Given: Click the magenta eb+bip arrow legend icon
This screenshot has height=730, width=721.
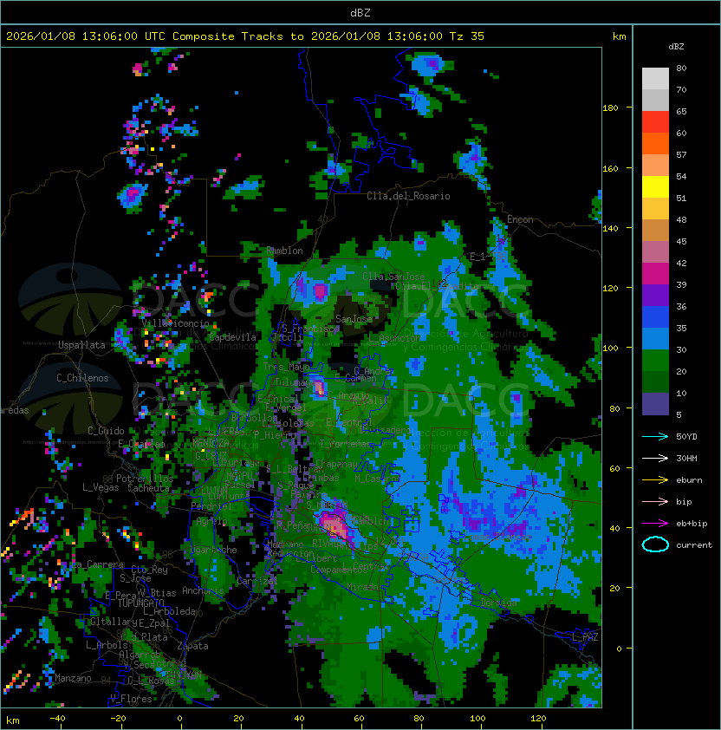Looking at the screenshot, I should tap(655, 524).
